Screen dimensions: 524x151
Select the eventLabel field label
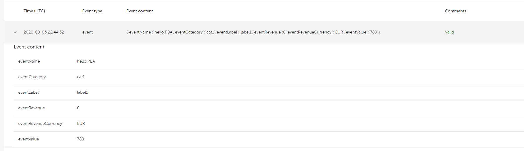28,92
